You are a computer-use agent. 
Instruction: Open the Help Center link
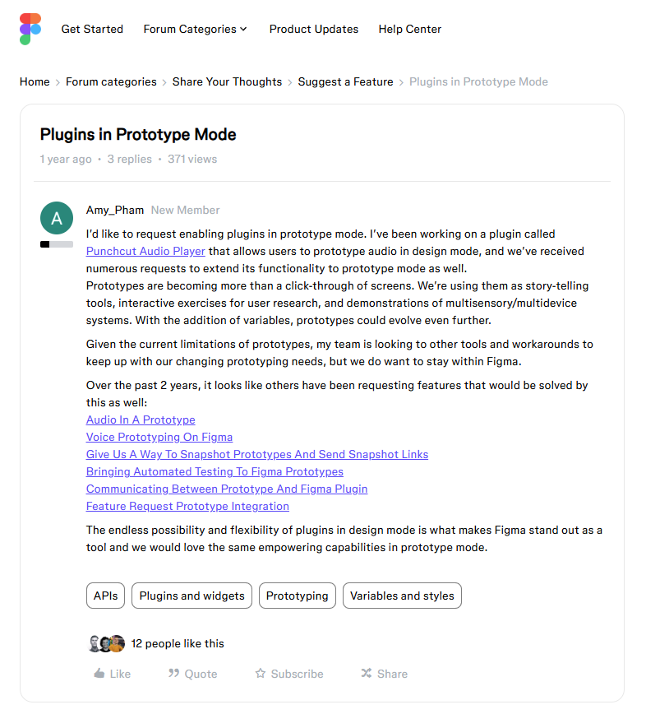click(410, 29)
